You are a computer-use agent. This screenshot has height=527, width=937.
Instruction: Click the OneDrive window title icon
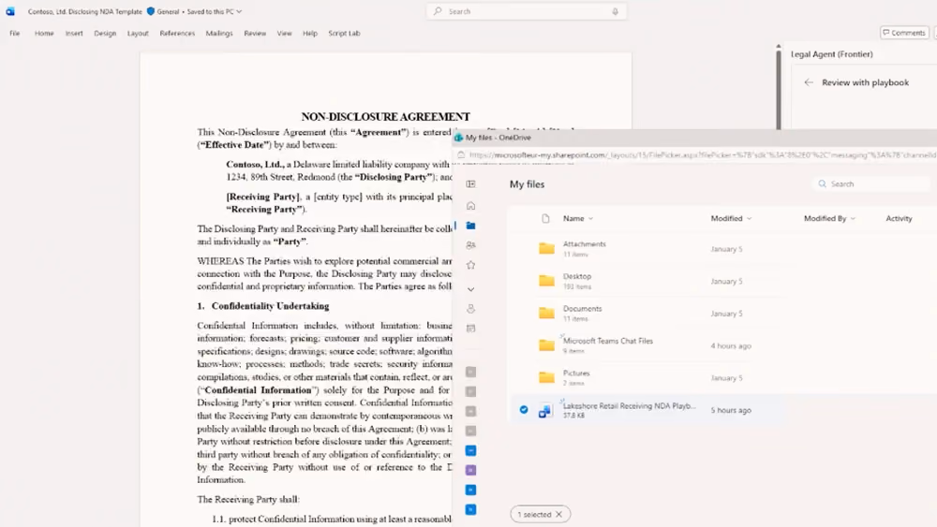pos(458,138)
